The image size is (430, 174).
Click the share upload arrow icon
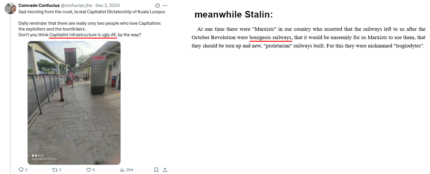(x=165, y=170)
